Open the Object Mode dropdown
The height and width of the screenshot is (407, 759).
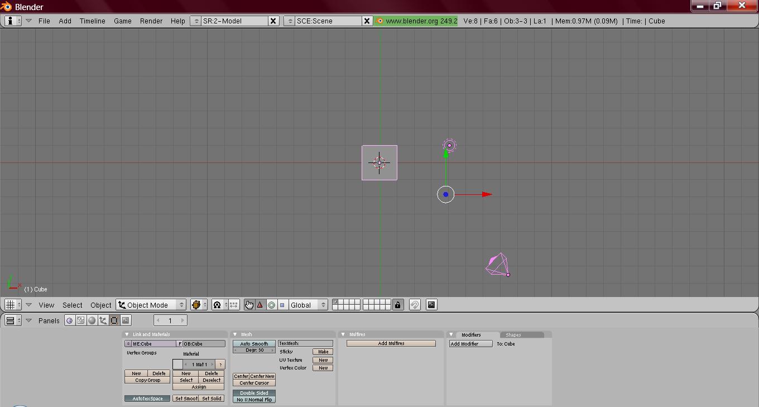click(151, 305)
